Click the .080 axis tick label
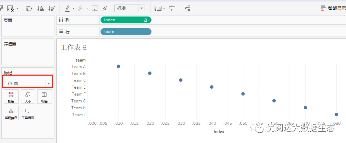 coord(336,123)
